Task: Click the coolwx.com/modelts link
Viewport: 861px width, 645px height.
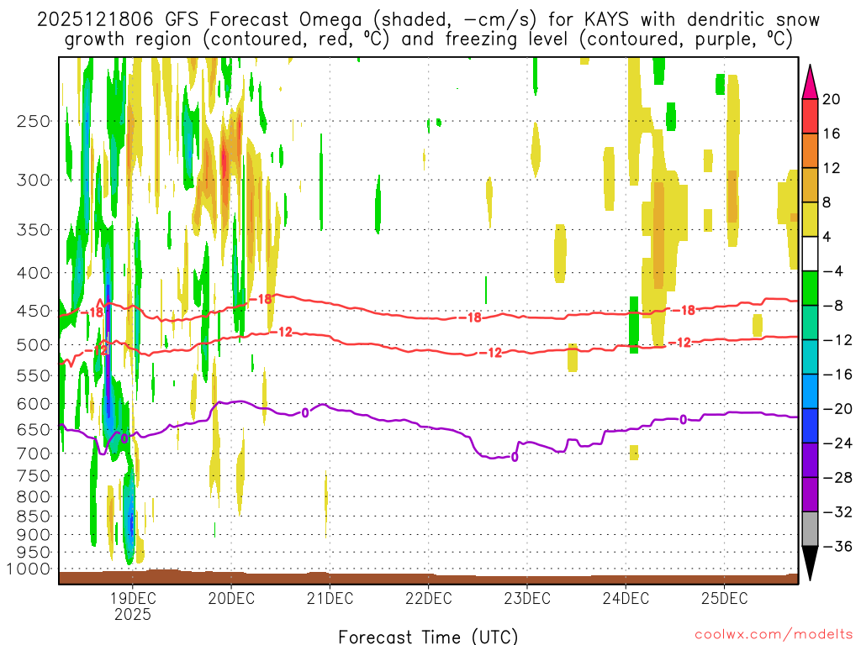Action: [x=774, y=635]
